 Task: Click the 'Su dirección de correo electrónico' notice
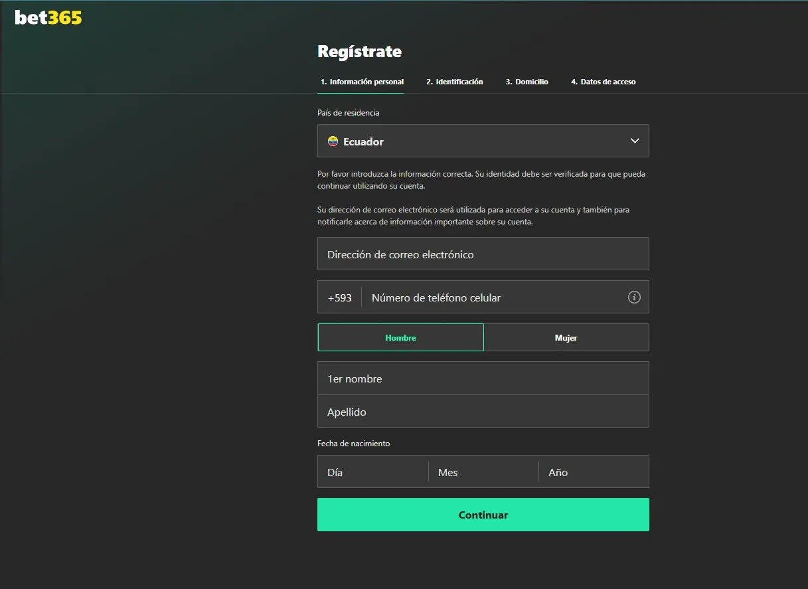click(473, 216)
